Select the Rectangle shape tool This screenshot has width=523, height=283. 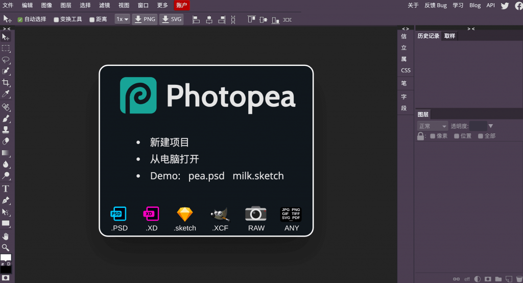(6, 223)
